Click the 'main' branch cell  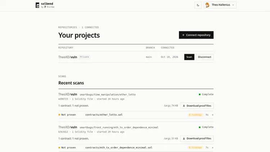[149, 57]
